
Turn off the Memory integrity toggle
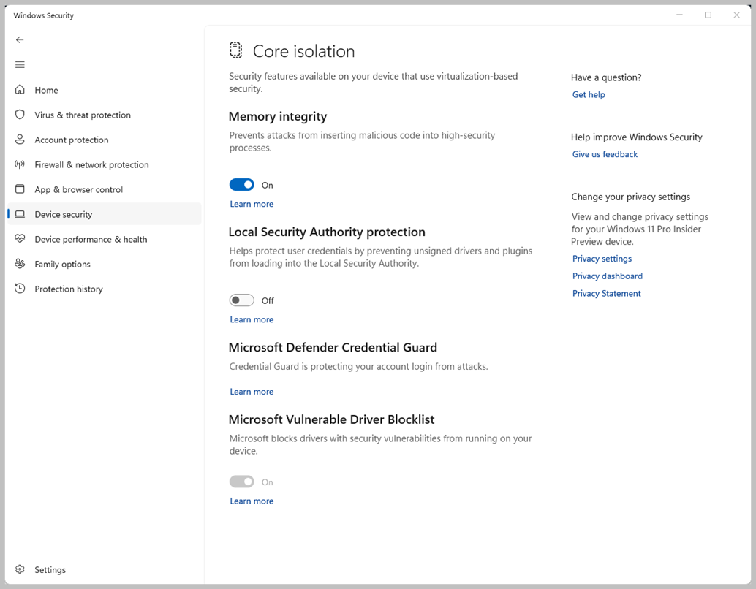pos(242,185)
